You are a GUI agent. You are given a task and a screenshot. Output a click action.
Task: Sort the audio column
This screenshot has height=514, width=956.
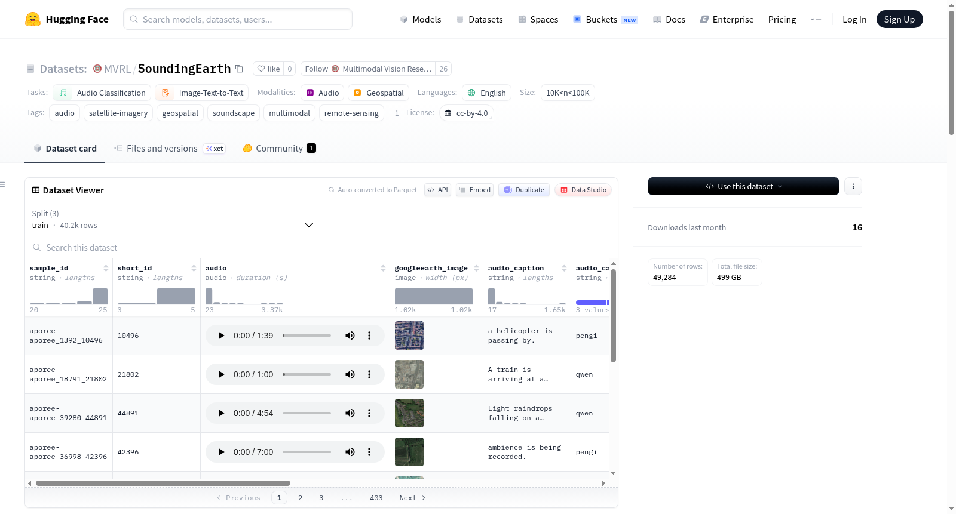pyautogui.click(x=383, y=268)
